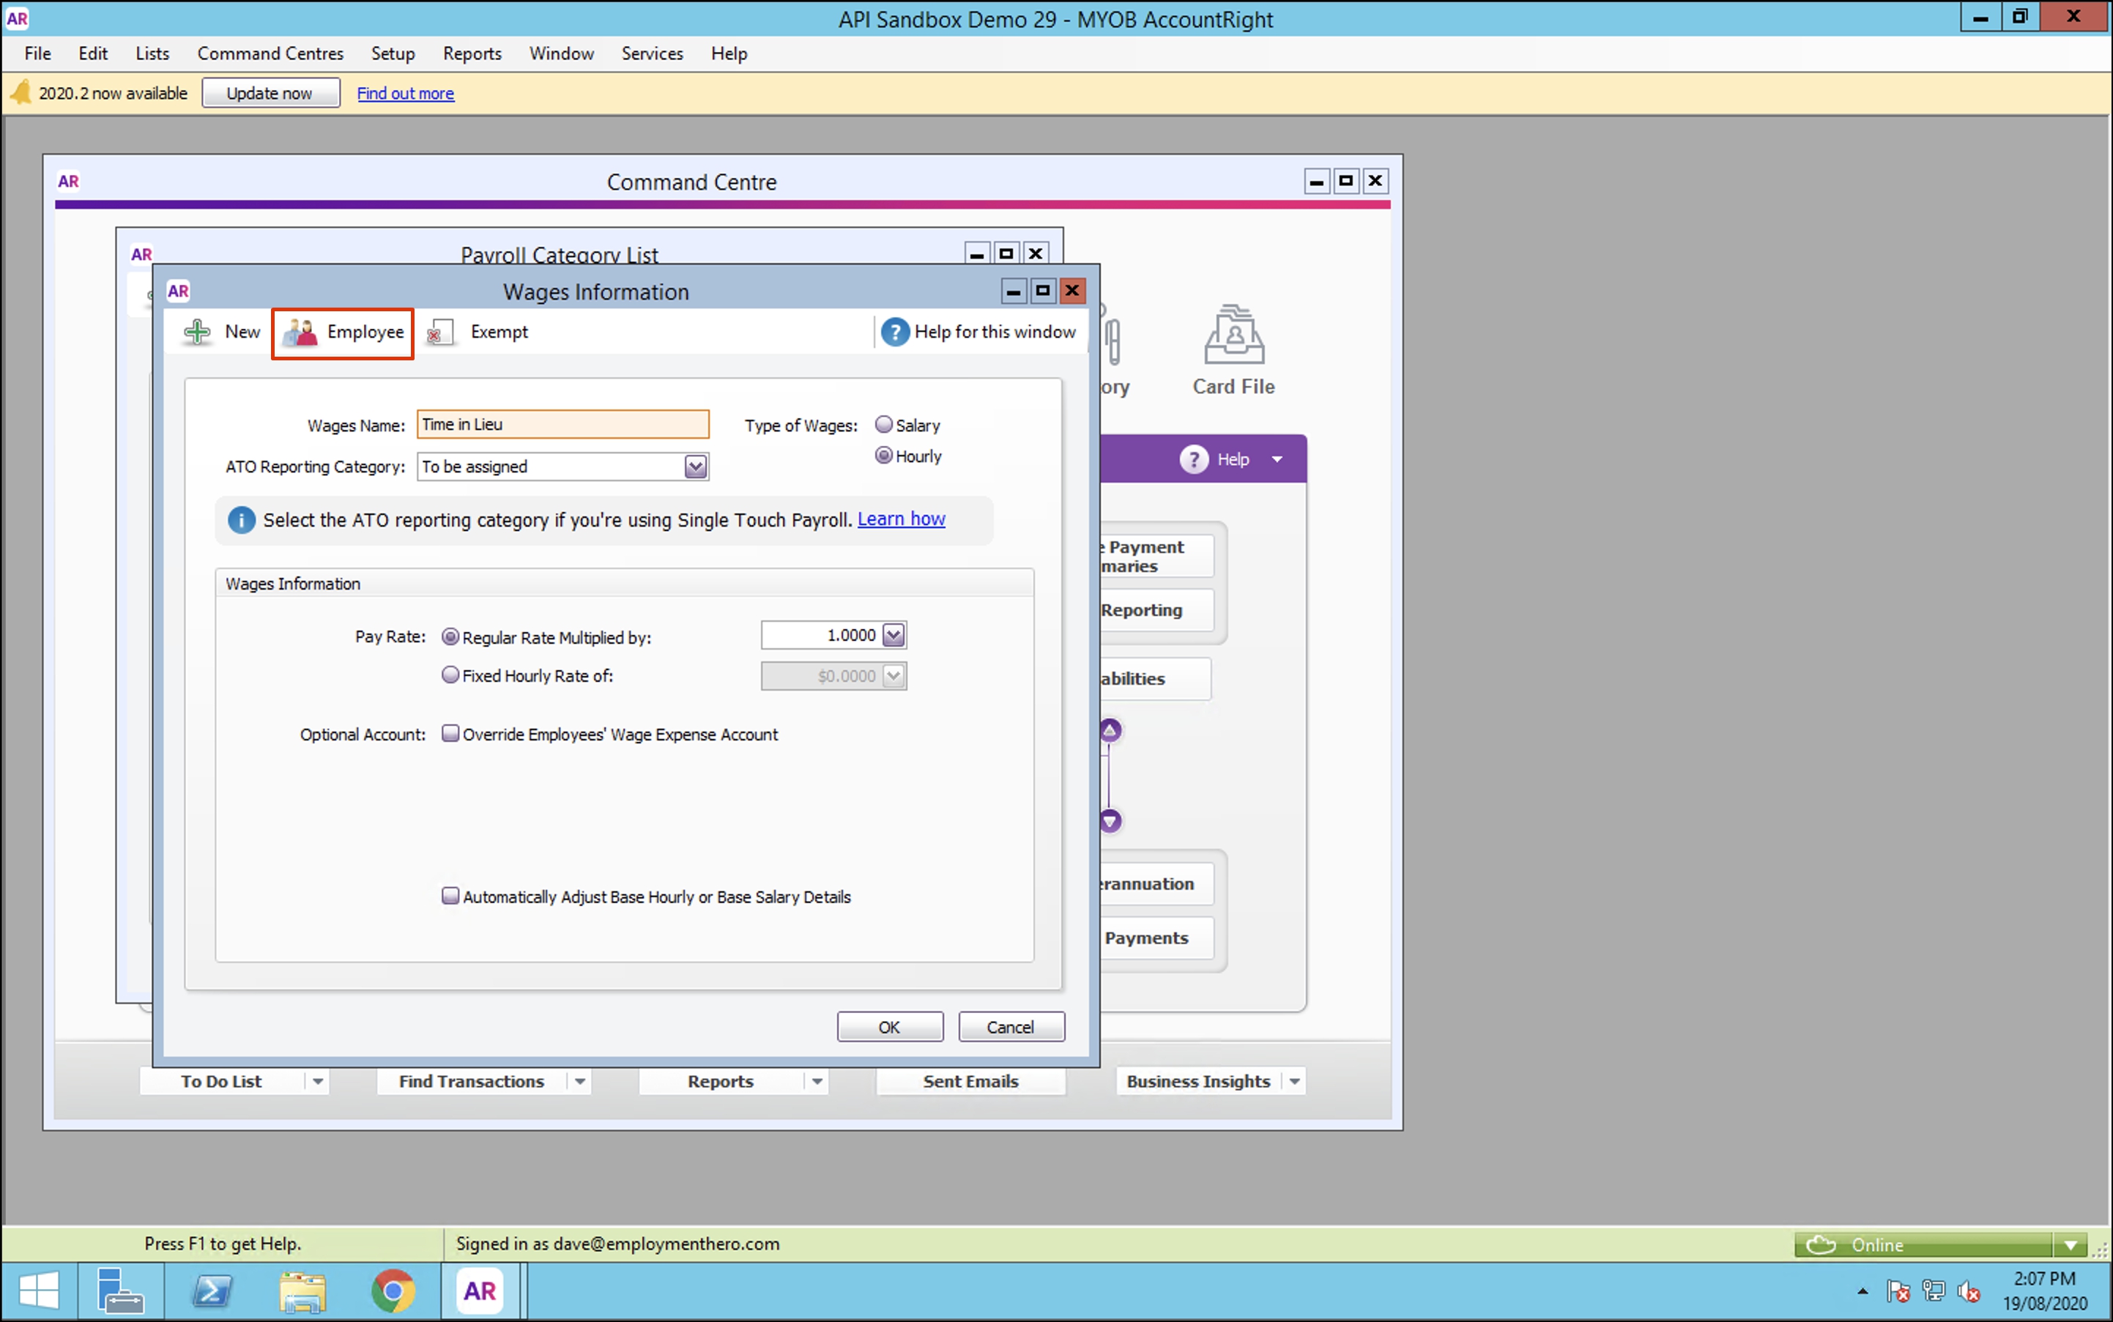This screenshot has height=1322, width=2113.
Task: Click in the Wages Name field
Action: pyautogui.click(x=562, y=425)
